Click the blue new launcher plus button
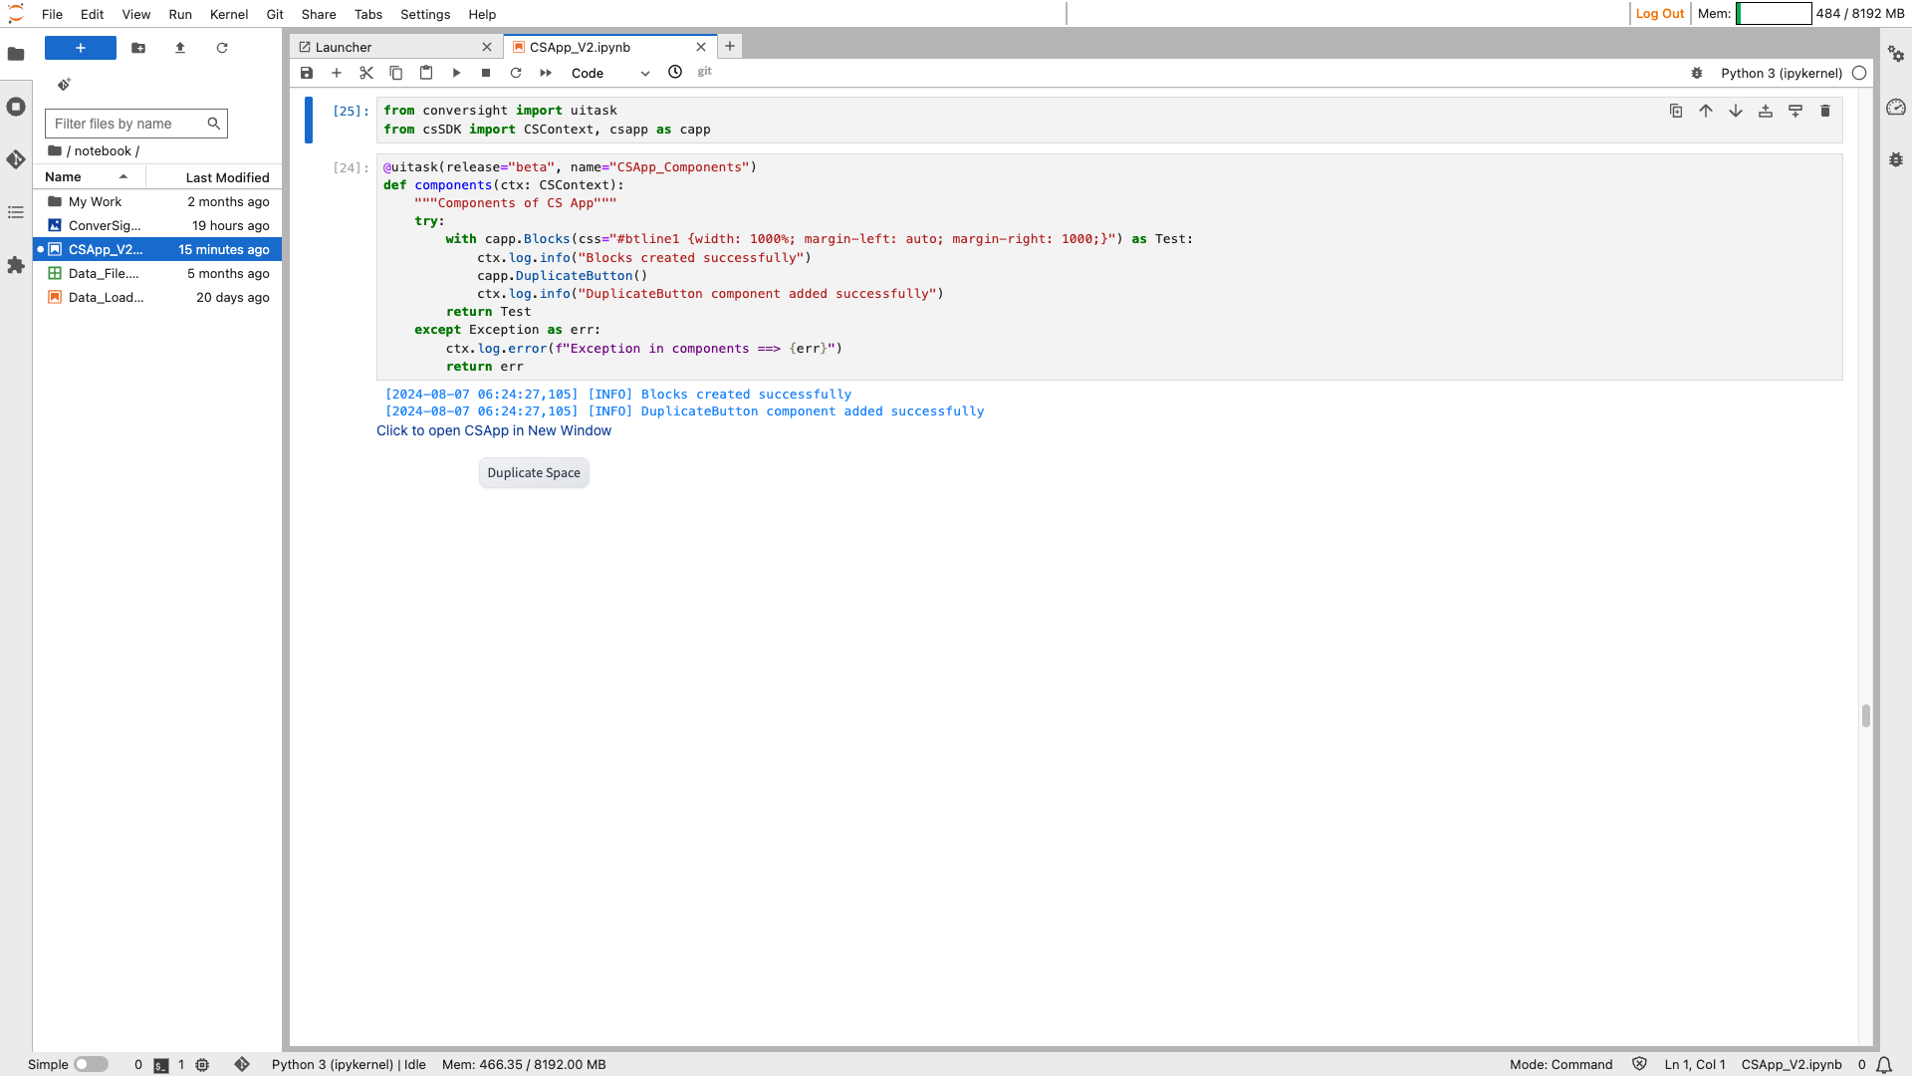Image resolution: width=1912 pixels, height=1076 pixels. tap(81, 48)
